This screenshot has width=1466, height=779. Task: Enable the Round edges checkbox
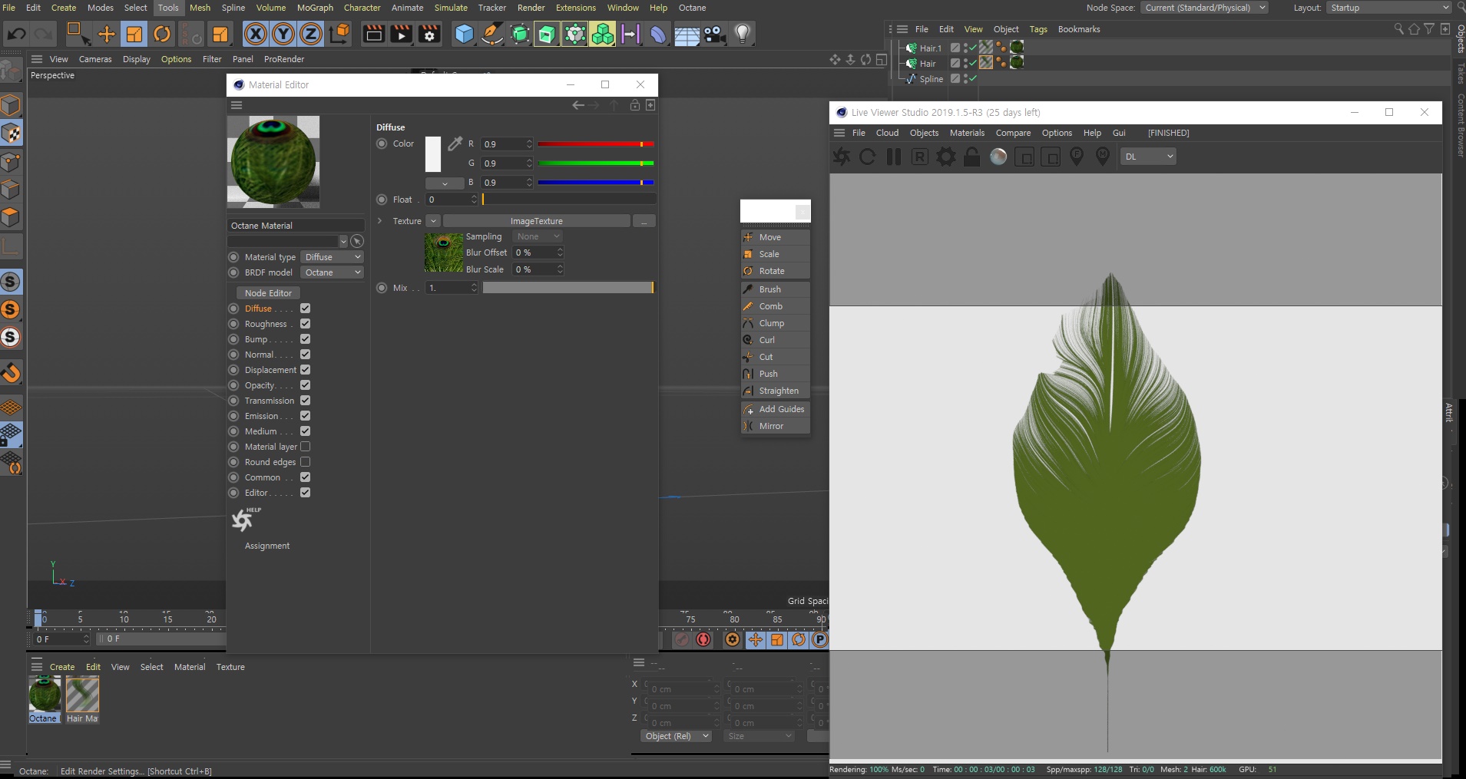[305, 462]
